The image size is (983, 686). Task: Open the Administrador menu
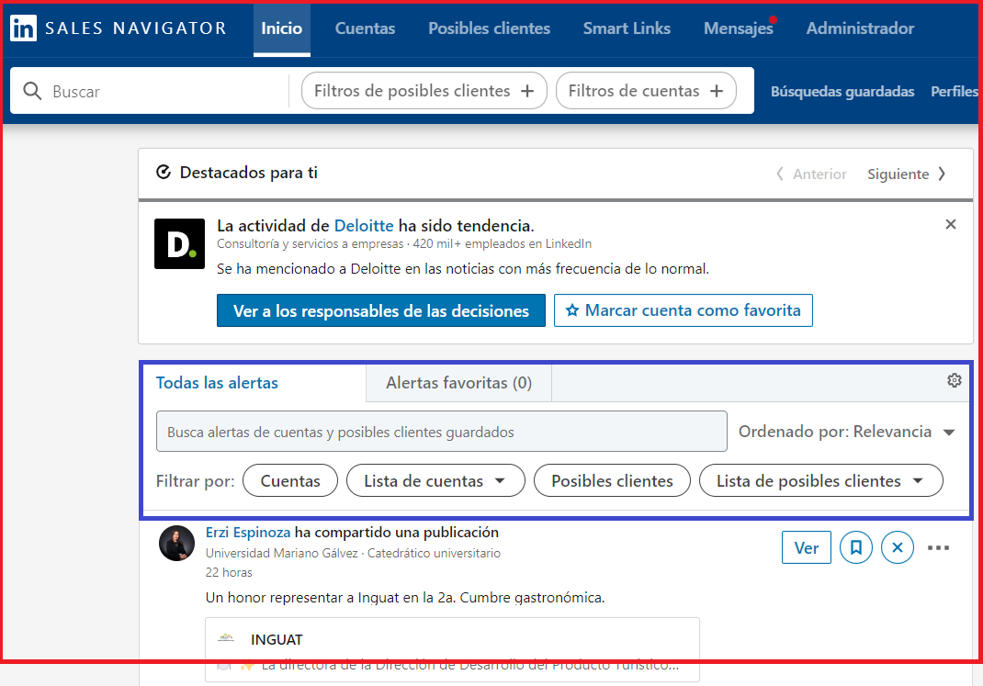[860, 28]
